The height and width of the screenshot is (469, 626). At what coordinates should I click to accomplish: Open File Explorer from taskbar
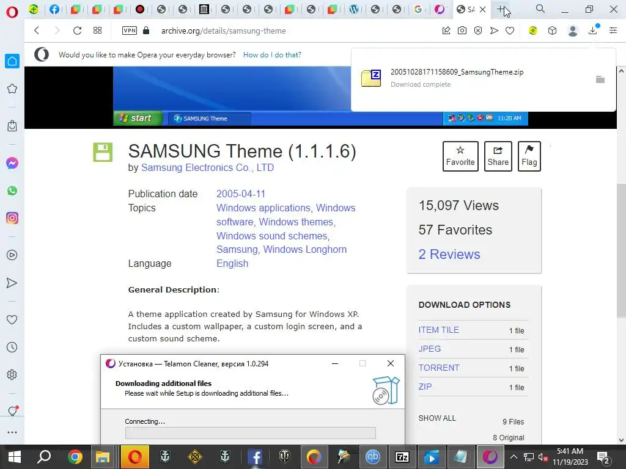point(102,457)
